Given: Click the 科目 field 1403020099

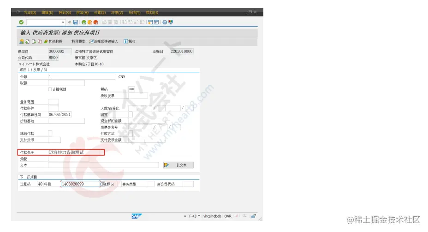Looking at the screenshot, I should pos(80,184).
